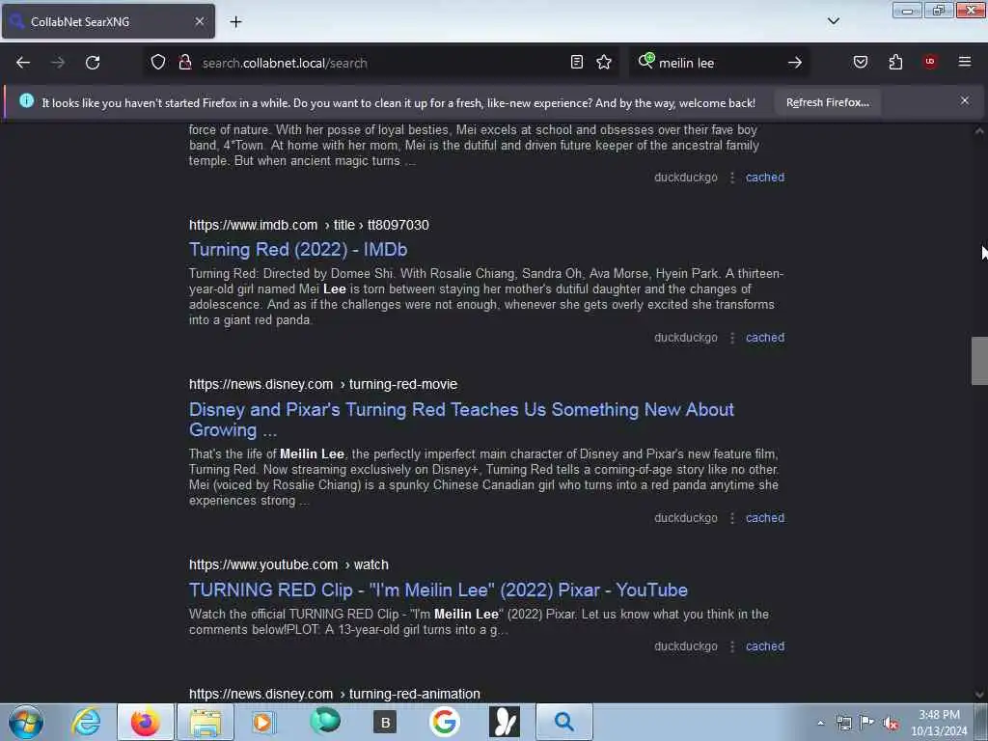This screenshot has height=741, width=988.
Task: Show hidden system tray icons
Action: coord(820,723)
